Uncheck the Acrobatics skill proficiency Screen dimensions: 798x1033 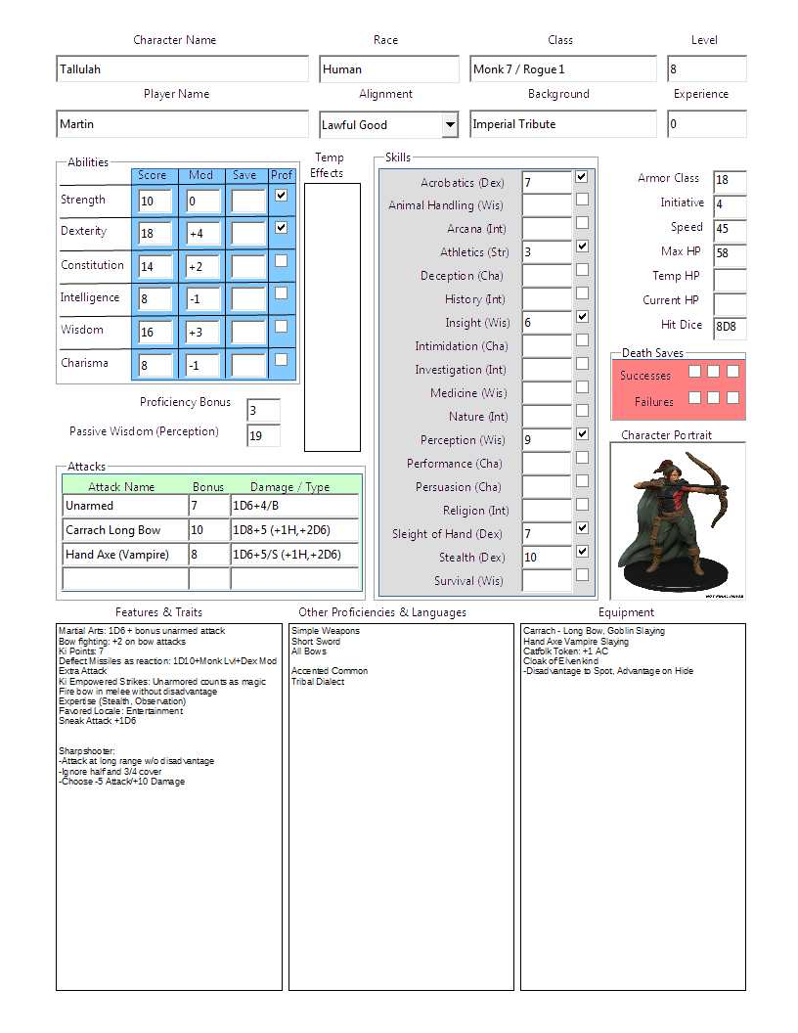pyautogui.click(x=581, y=176)
